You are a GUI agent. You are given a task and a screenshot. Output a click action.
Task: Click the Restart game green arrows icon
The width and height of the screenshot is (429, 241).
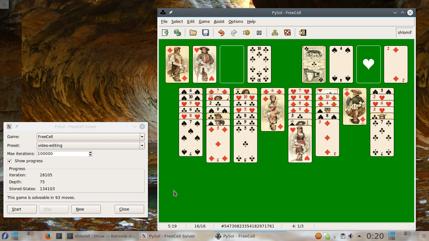[x=177, y=33]
